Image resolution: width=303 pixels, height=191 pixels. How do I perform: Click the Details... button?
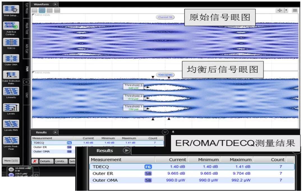(46, 161)
